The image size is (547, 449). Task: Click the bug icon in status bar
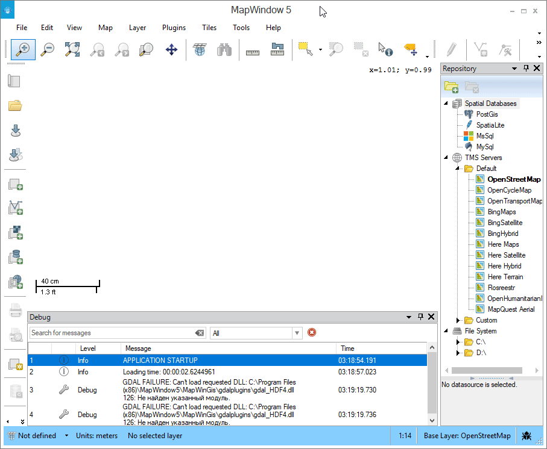tap(526, 435)
